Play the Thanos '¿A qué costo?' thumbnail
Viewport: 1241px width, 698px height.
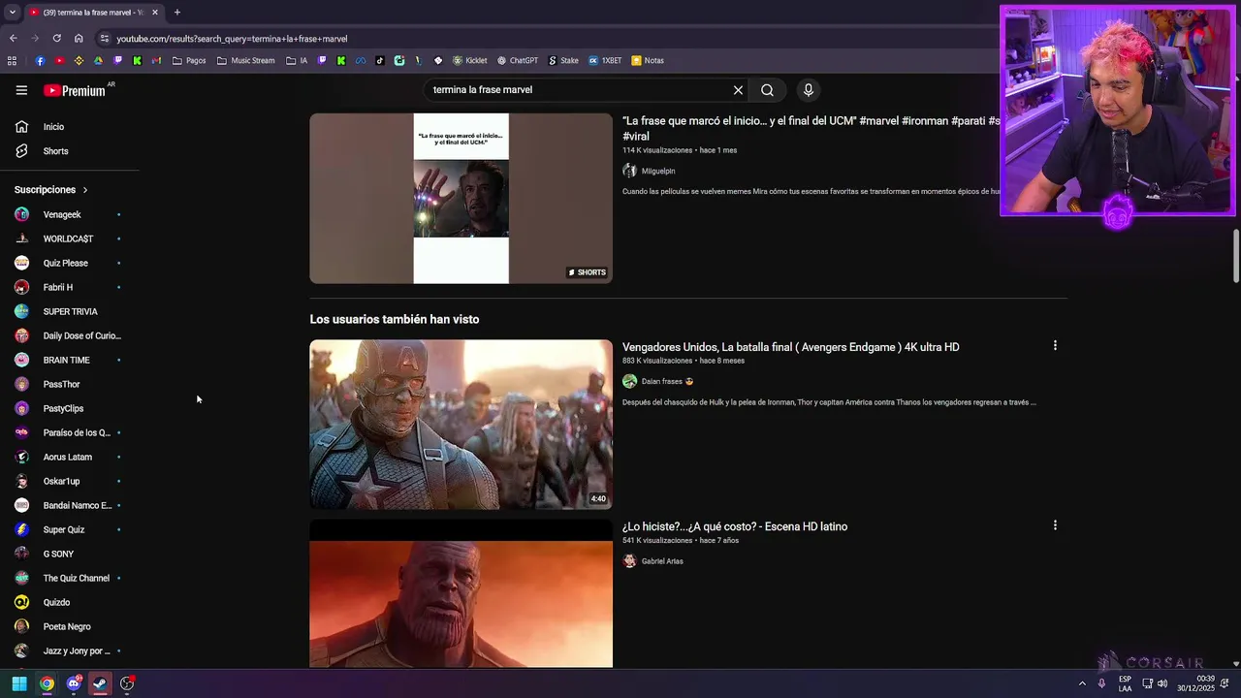pyautogui.click(x=461, y=593)
